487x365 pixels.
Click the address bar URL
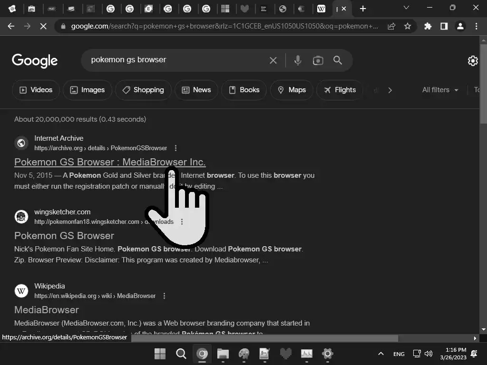pyautogui.click(x=224, y=27)
